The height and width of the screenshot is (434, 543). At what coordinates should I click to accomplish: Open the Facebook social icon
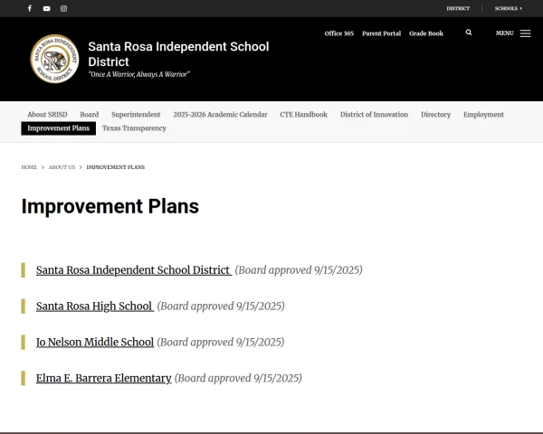30,8
